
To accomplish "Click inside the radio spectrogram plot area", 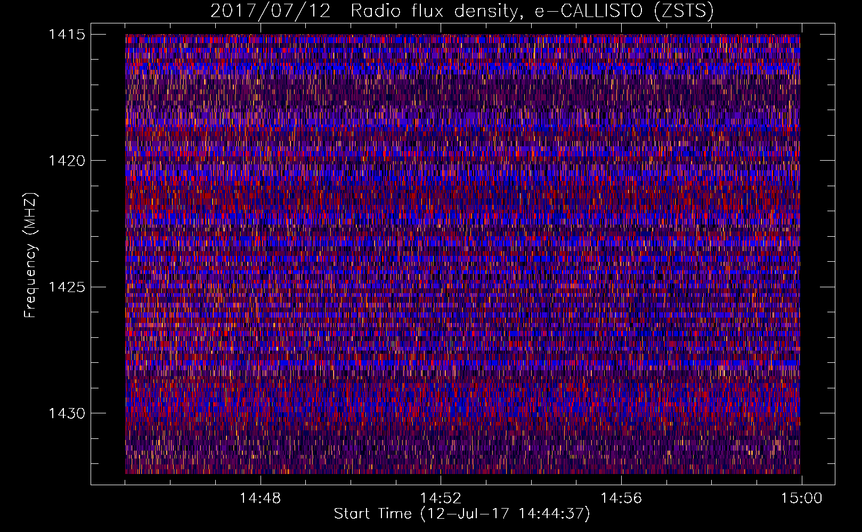I will tap(462, 254).
